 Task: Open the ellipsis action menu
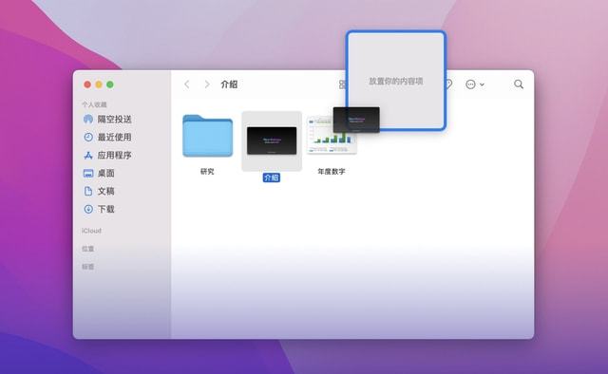pyautogui.click(x=470, y=84)
